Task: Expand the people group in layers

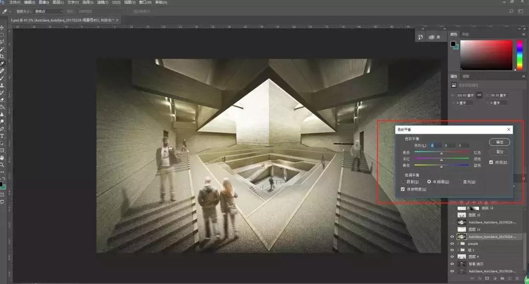Action: [x=458, y=243]
